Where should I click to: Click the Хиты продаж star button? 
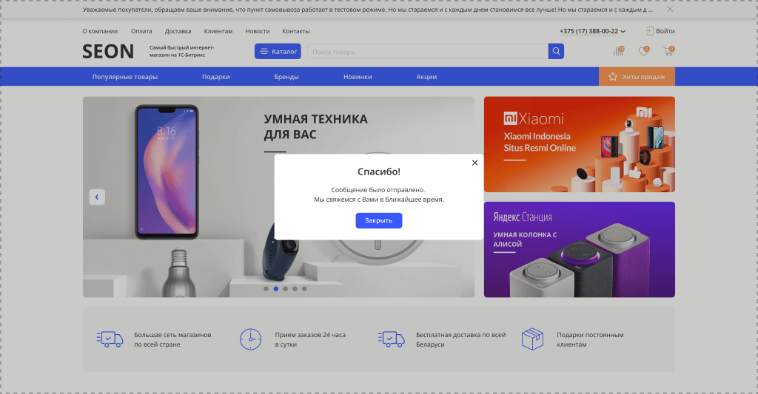click(x=637, y=77)
